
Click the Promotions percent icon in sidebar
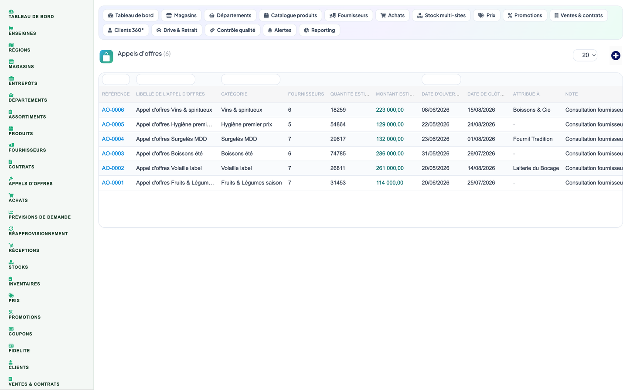[x=10, y=312]
